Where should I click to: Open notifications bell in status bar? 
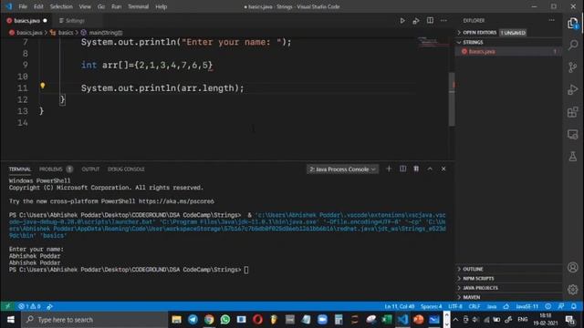574,306
